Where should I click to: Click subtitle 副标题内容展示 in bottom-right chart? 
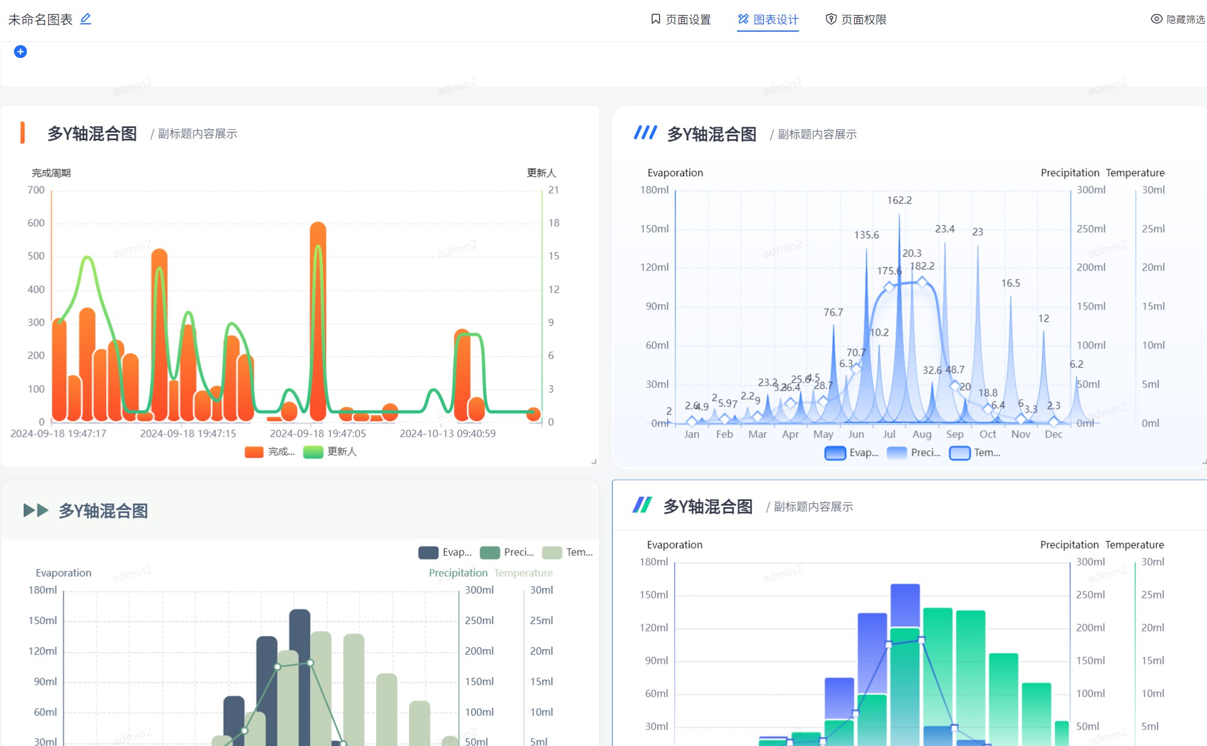pos(813,506)
